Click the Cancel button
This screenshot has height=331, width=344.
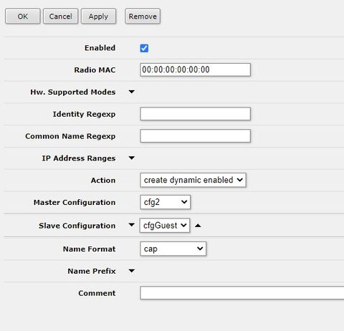coord(60,16)
